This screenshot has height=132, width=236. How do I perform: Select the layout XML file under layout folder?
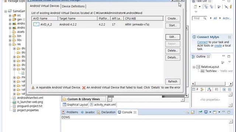coord(23,73)
